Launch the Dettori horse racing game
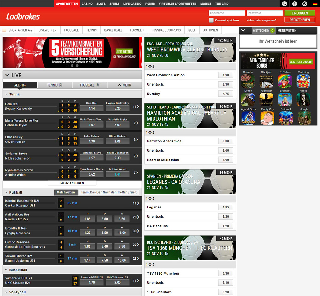 [248, 100]
